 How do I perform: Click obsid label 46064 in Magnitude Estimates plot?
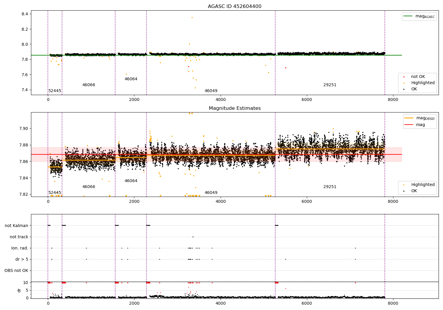click(131, 181)
